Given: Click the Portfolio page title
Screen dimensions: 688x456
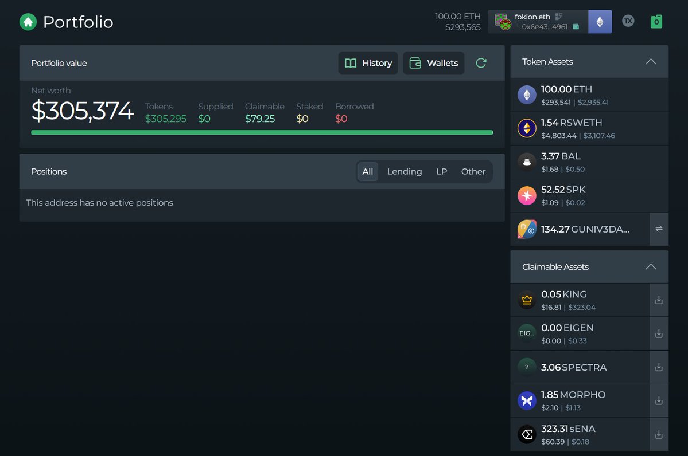Looking at the screenshot, I should click(x=78, y=22).
